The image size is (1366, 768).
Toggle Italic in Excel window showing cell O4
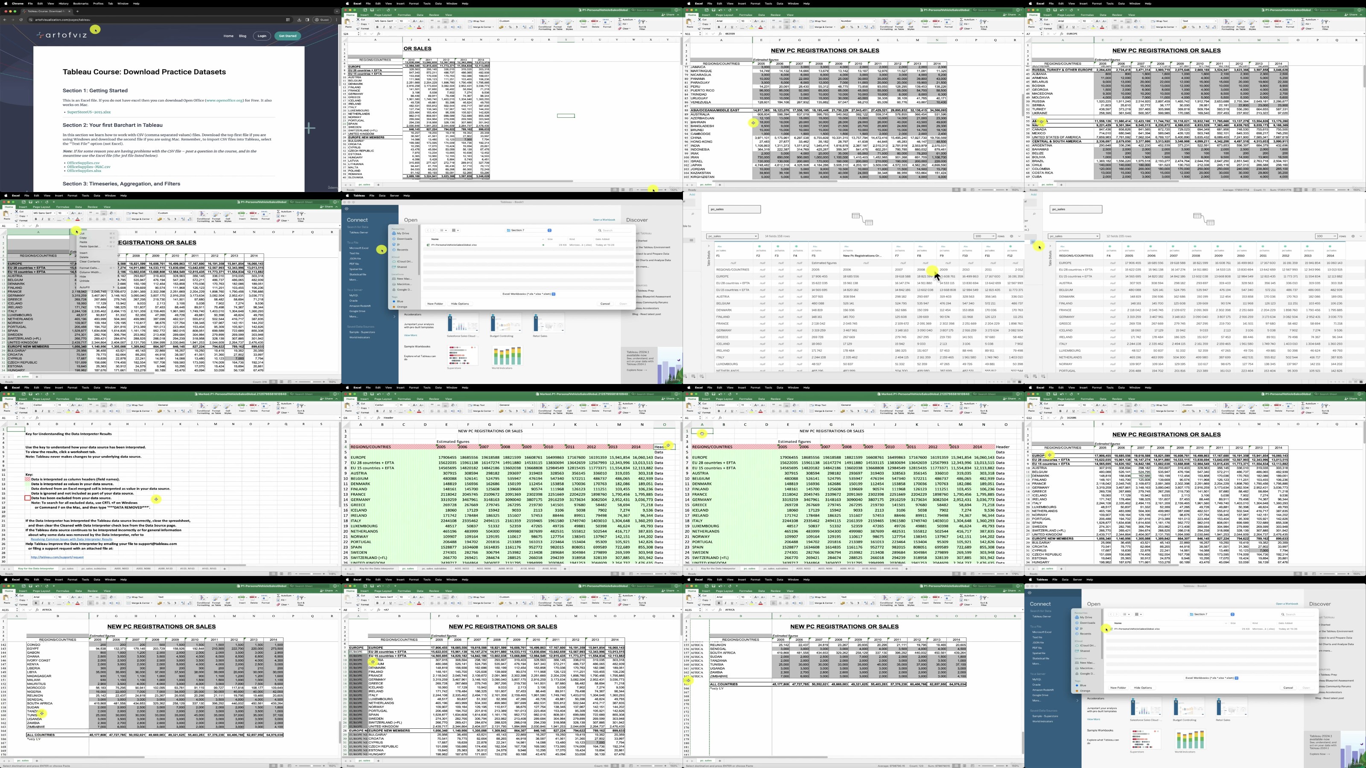(x=384, y=411)
